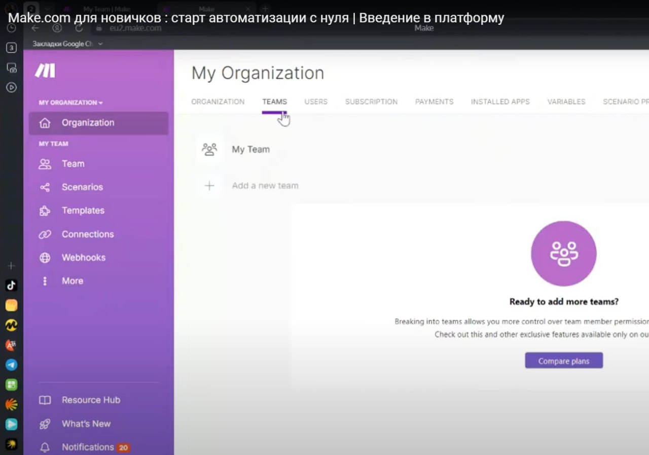The image size is (649, 455).
Task: Click the Yandex "Я" button in toolbar
Action: (x=57, y=28)
